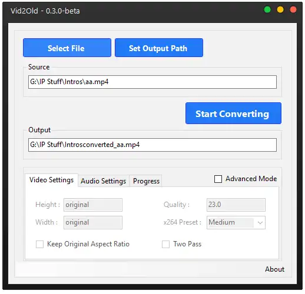
Task: Click the Output group label
Action: pyautogui.click(x=39, y=130)
